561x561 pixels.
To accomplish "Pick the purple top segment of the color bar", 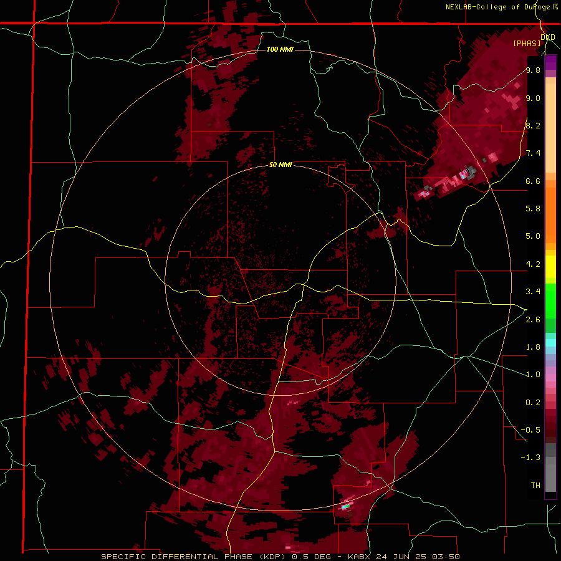I will [x=550, y=62].
